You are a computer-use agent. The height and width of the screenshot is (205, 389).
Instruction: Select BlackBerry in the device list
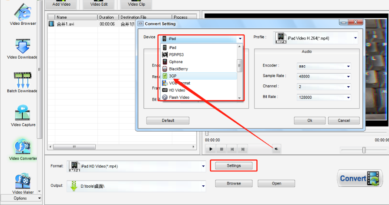199,69
